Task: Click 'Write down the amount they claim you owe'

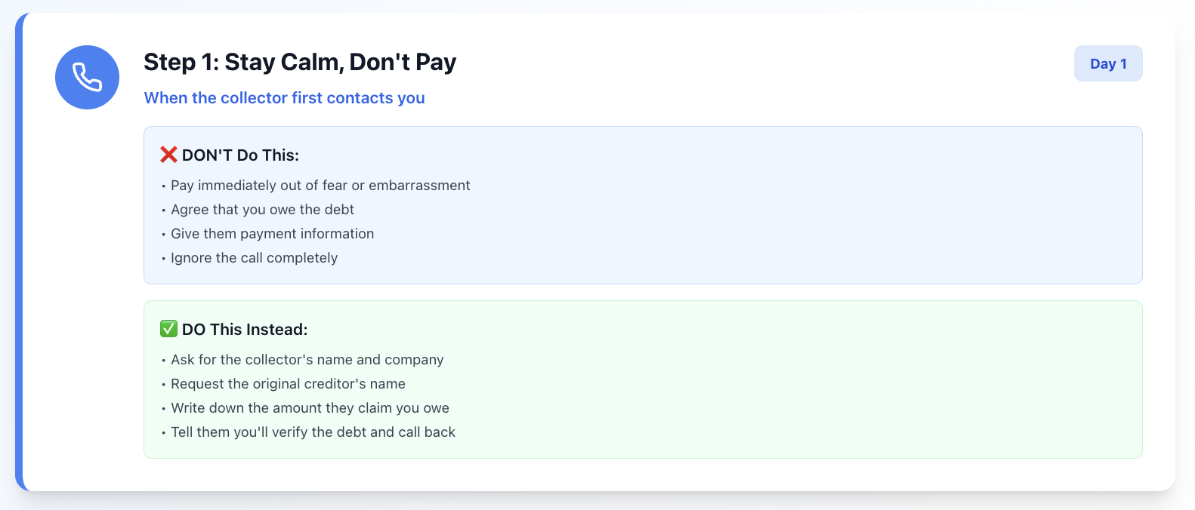Action: click(310, 408)
